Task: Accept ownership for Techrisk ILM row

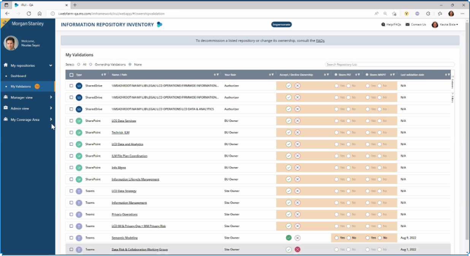Action: pyautogui.click(x=289, y=133)
